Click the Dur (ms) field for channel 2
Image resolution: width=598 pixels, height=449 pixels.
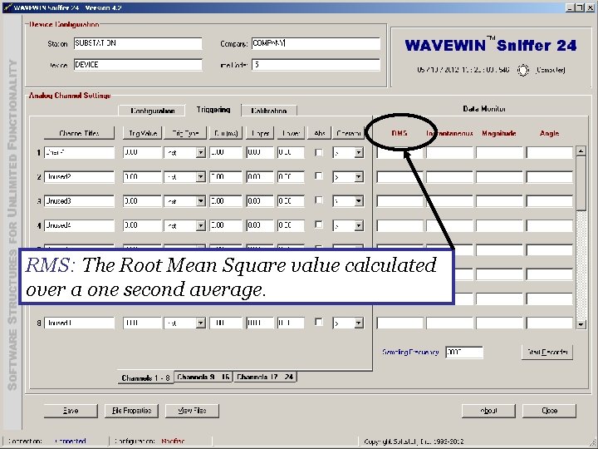226,177
